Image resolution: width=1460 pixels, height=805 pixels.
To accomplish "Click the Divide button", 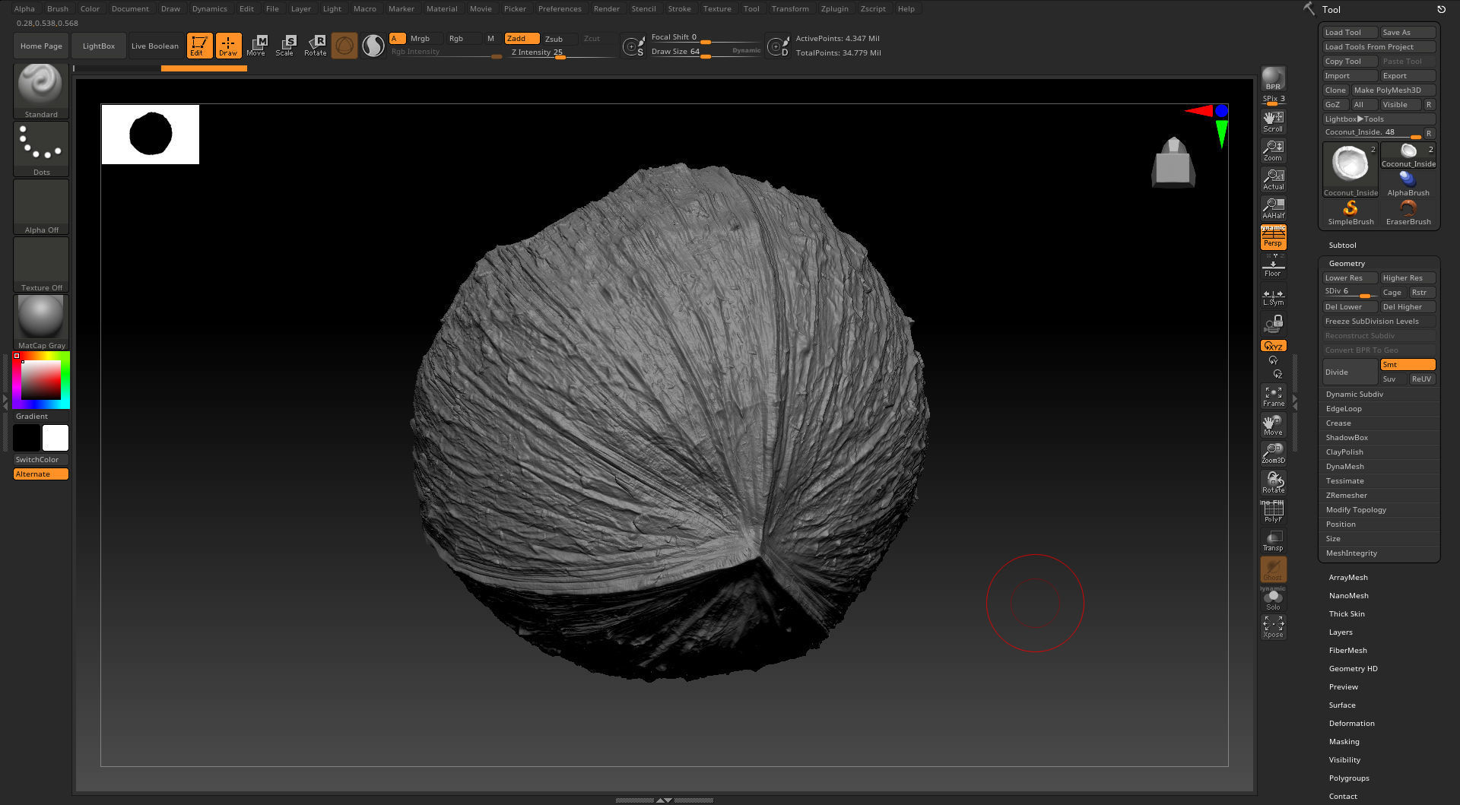I will point(1350,372).
